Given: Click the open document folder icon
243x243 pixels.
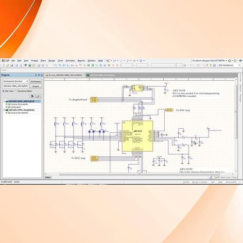Looking at the screenshot, I should [7, 65].
